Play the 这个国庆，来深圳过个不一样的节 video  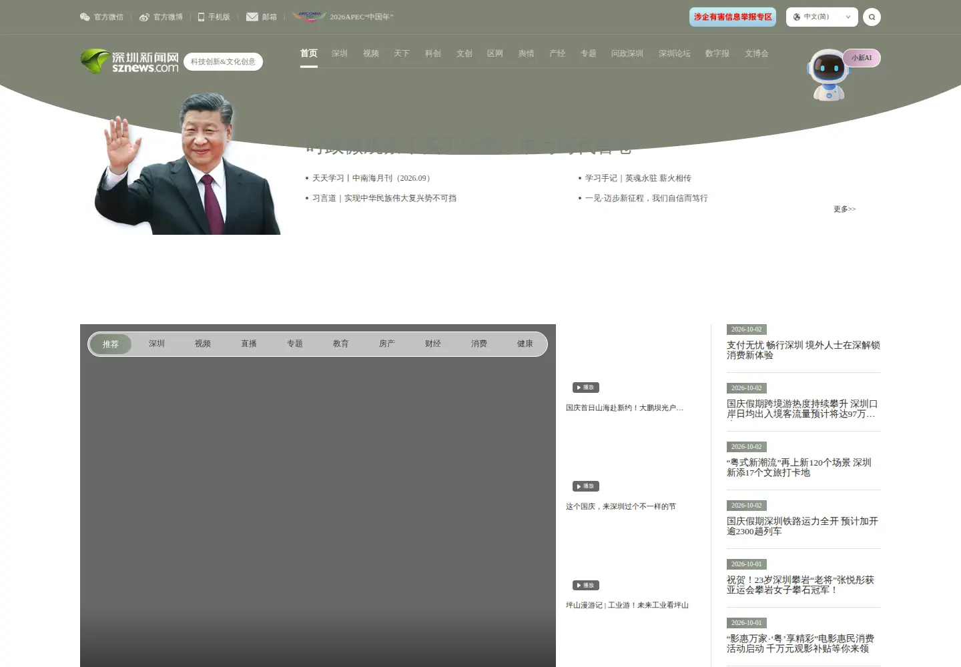pos(586,486)
